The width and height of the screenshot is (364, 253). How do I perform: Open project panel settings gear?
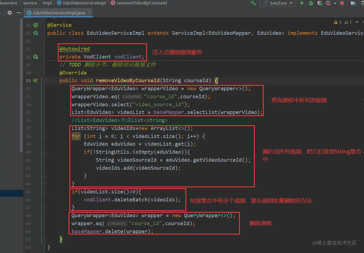[10, 13]
